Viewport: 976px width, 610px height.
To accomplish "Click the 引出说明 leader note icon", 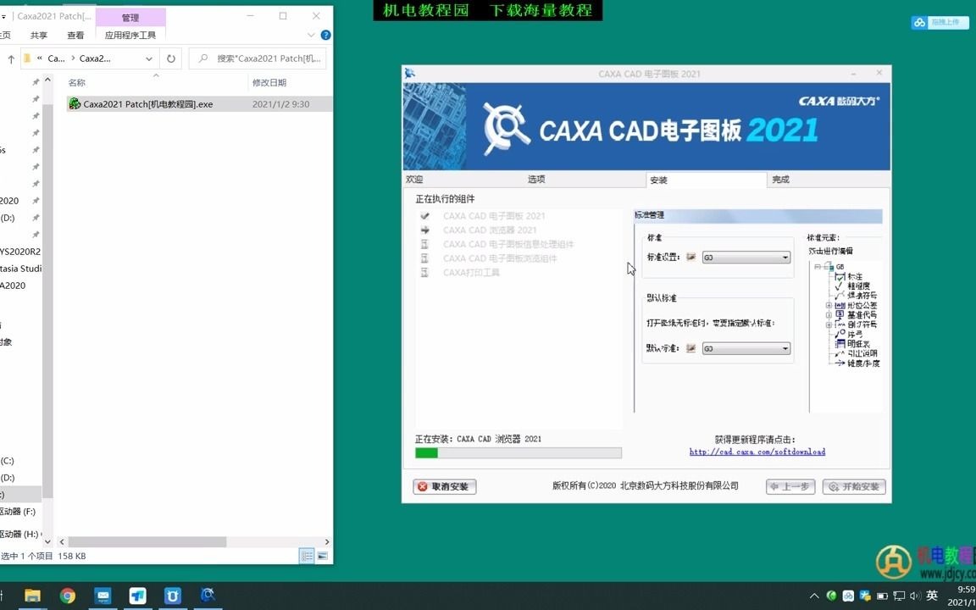I will 839,353.
